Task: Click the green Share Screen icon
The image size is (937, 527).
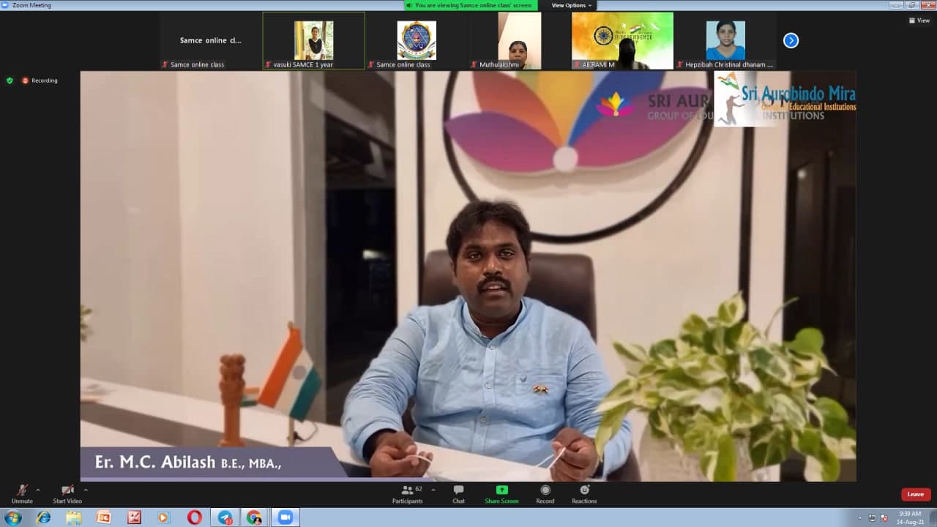Action: 501,490
